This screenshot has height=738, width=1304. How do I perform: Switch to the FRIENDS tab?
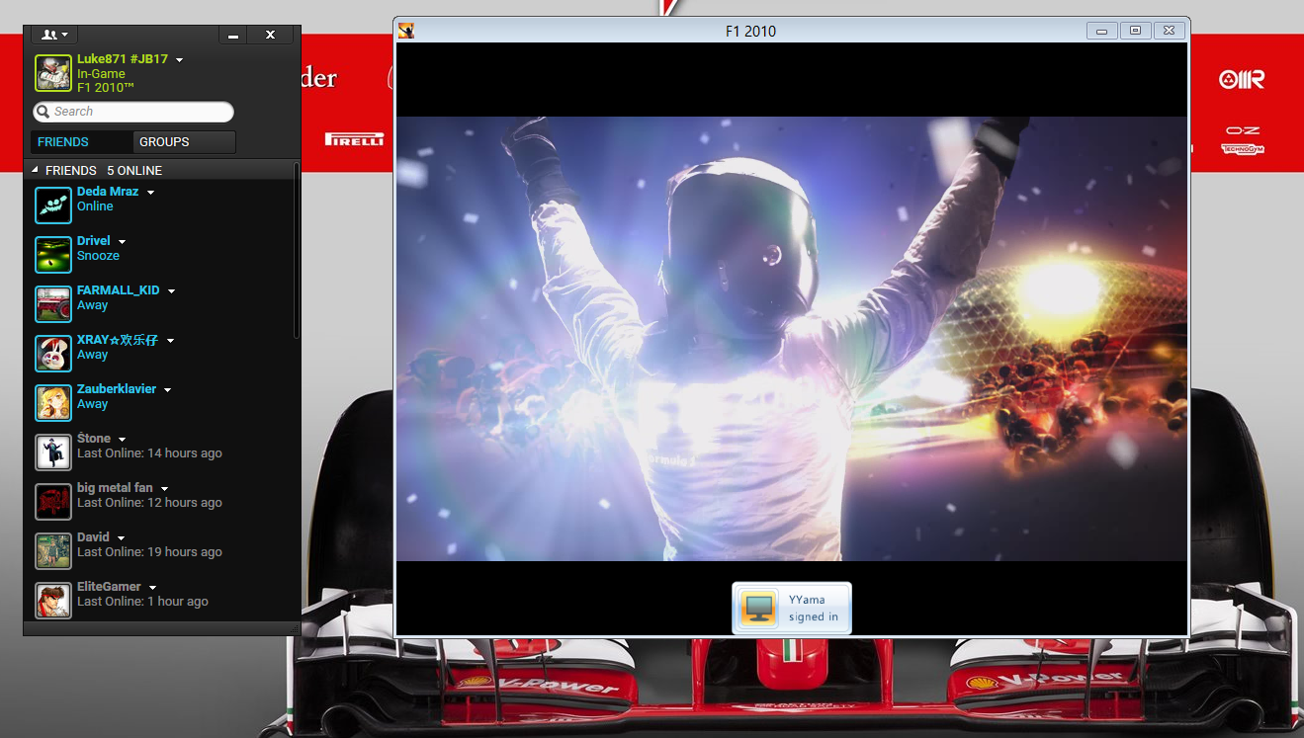[x=81, y=142]
